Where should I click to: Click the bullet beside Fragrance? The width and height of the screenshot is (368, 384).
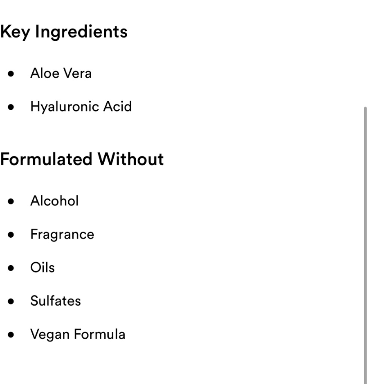click(11, 235)
